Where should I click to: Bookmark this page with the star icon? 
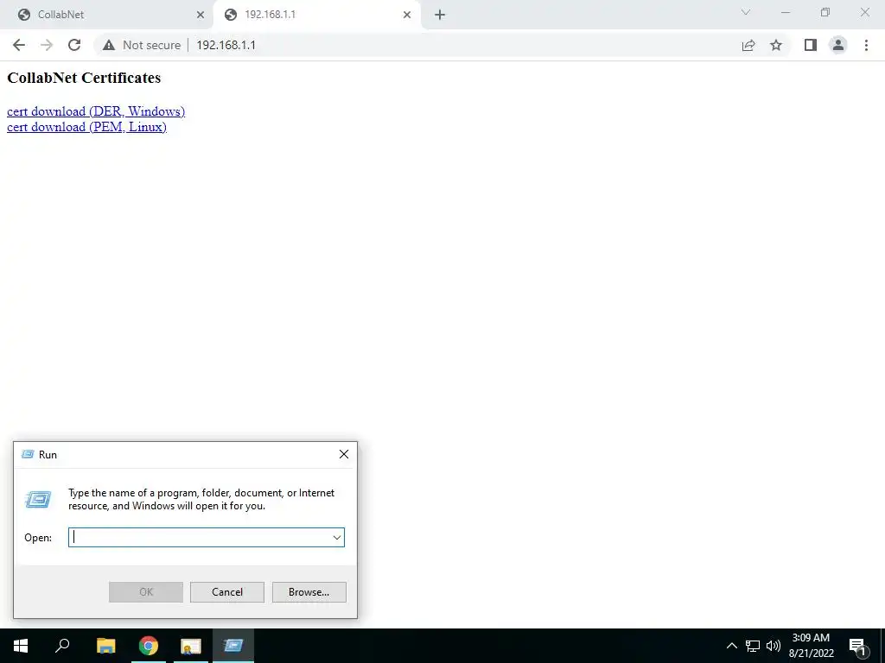point(776,45)
